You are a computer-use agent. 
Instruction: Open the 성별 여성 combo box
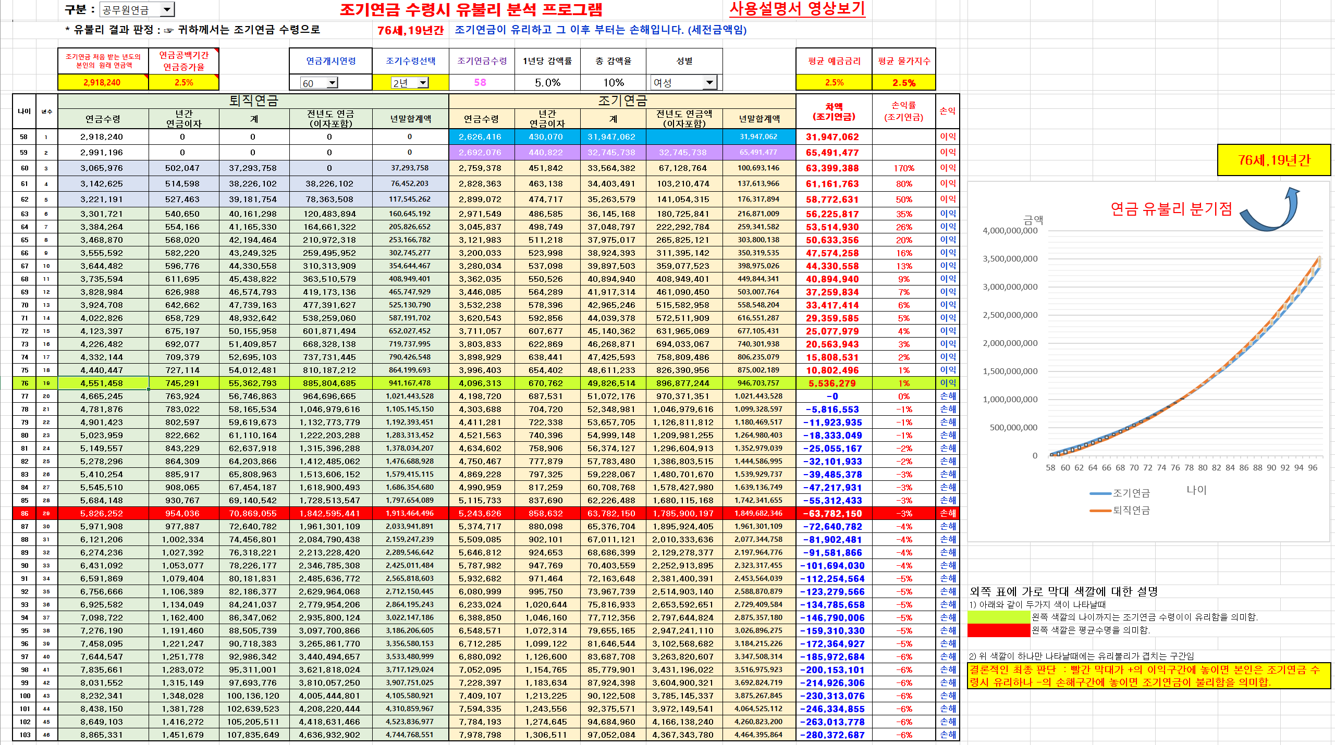pyautogui.click(x=709, y=82)
